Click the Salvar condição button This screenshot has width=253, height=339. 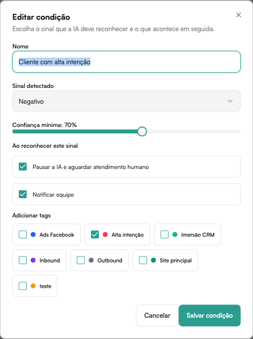(x=210, y=315)
